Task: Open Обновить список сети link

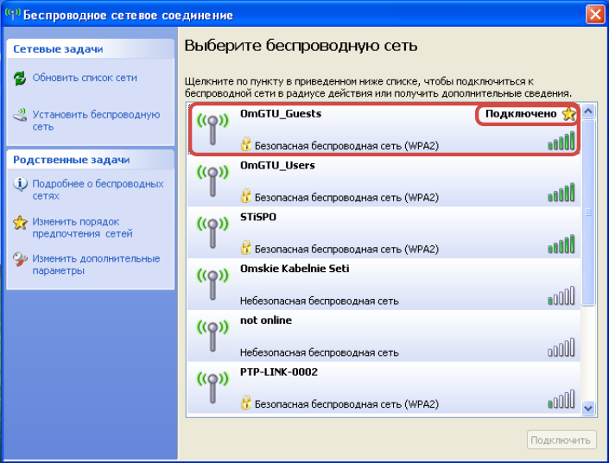Action: coord(85,78)
